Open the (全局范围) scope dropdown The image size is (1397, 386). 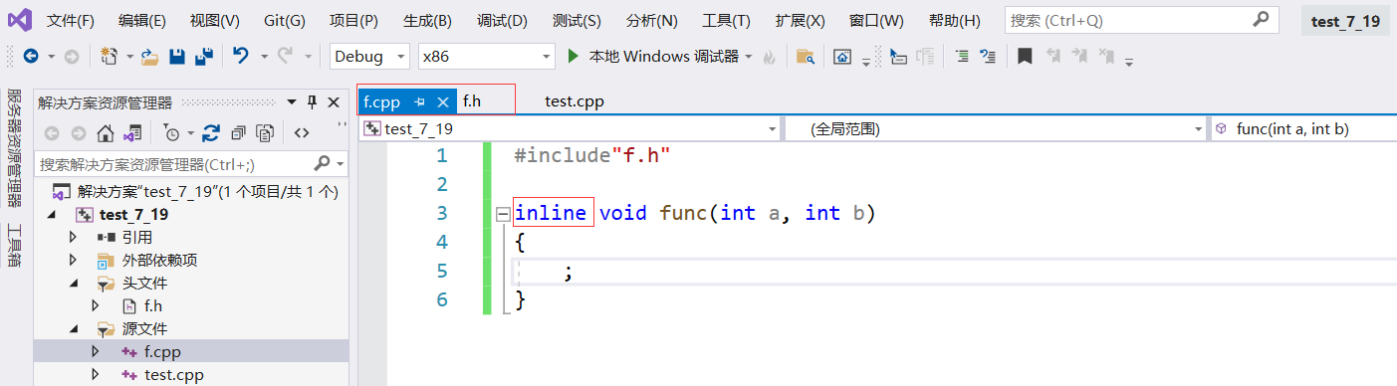[x=1199, y=128]
